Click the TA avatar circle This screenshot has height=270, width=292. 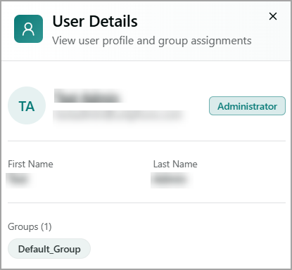tap(27, 105)
